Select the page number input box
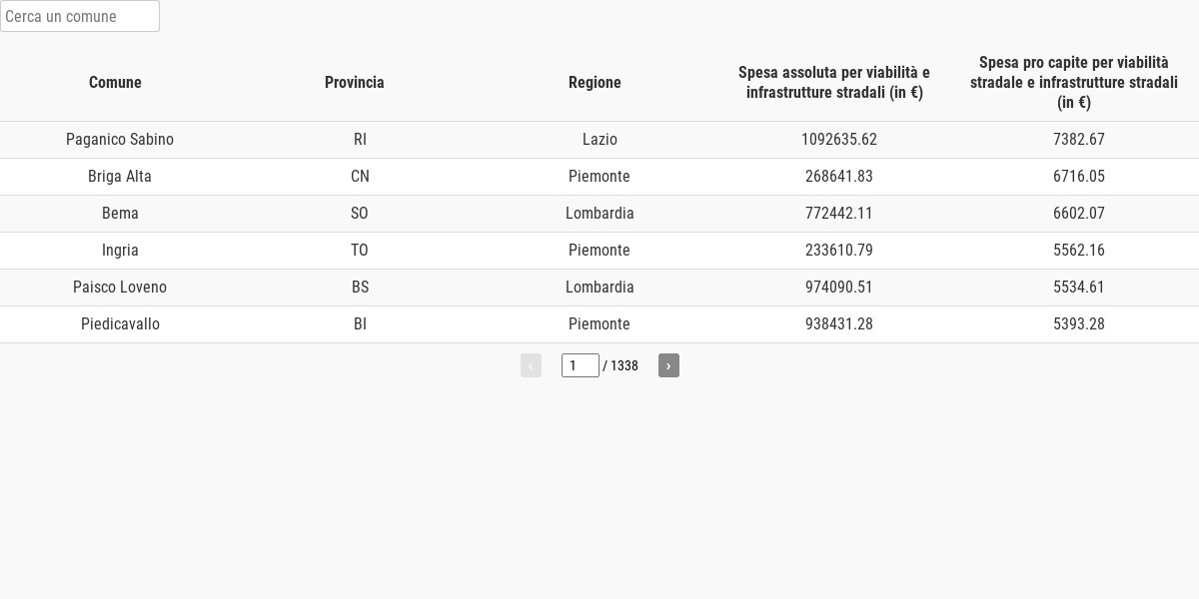 click(x=581, y=365)
